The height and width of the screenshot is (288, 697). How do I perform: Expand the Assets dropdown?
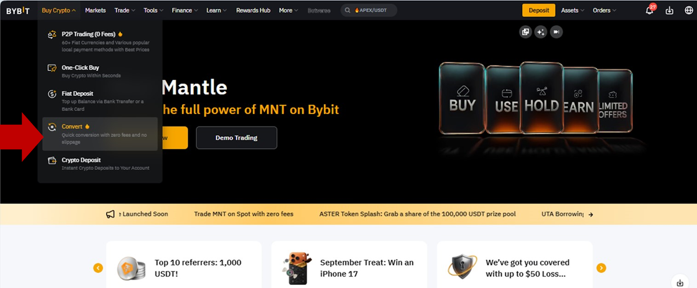(572, 10)
